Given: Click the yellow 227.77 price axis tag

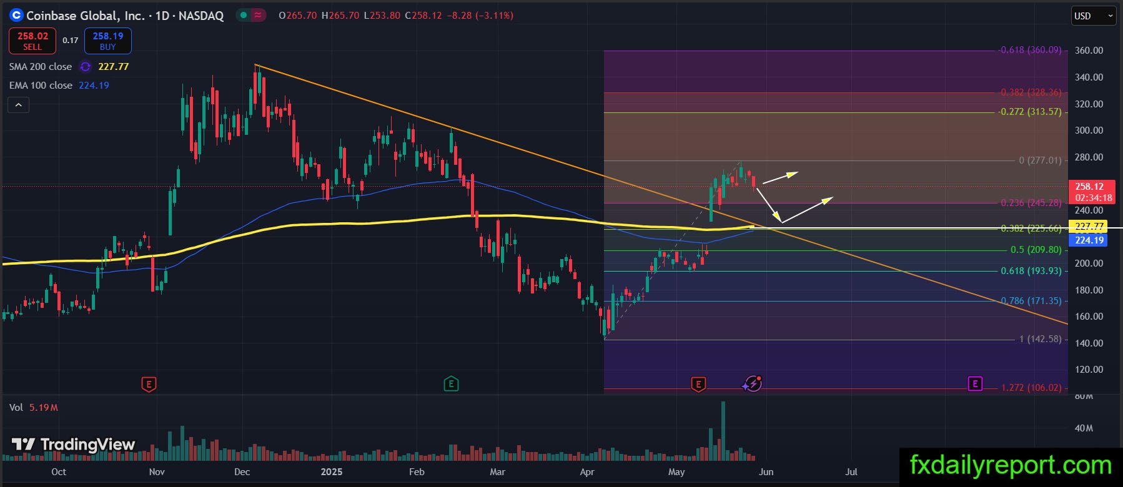Looking at the screenshot, I should [1089, 226].
